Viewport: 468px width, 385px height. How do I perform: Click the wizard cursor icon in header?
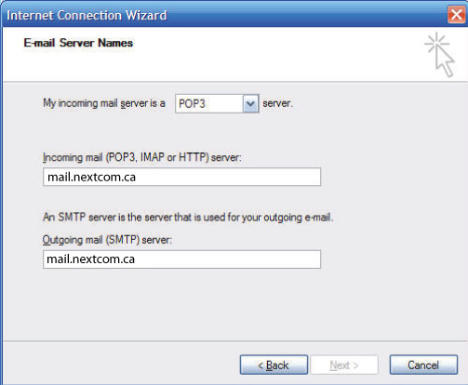tap(439, 55)
